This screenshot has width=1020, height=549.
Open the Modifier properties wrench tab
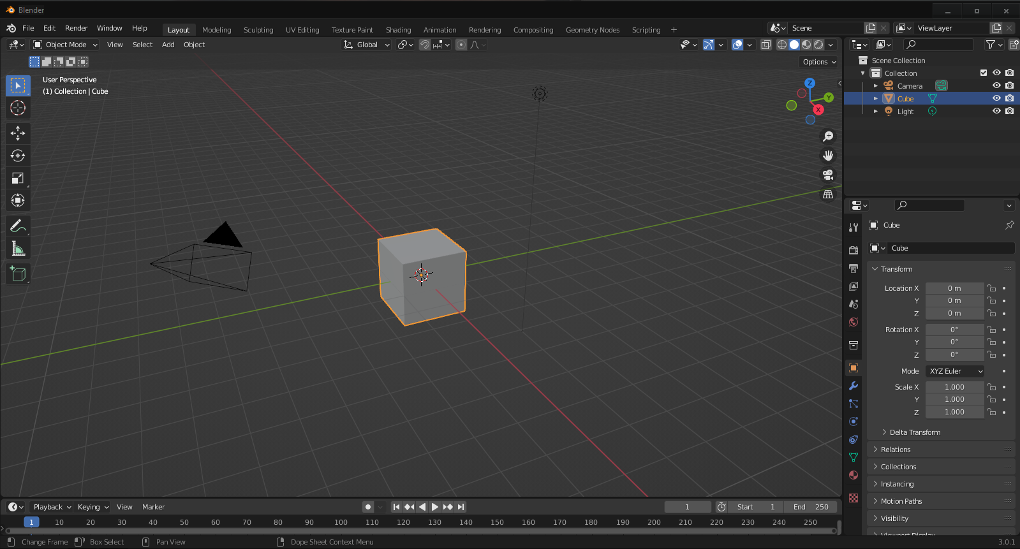pos(854,386)
